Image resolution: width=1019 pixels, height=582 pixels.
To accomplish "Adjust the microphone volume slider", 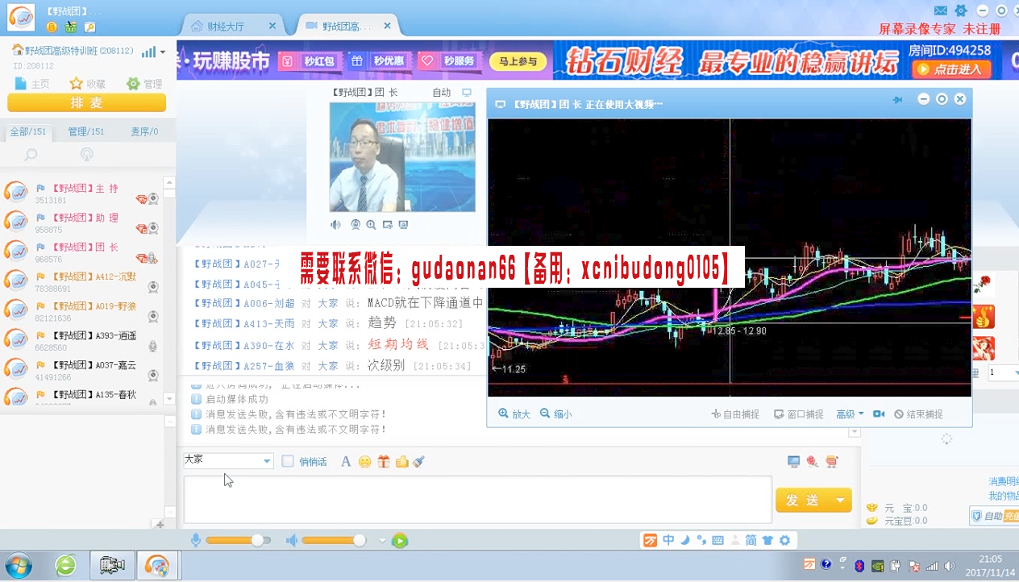I will click(239, 541).
